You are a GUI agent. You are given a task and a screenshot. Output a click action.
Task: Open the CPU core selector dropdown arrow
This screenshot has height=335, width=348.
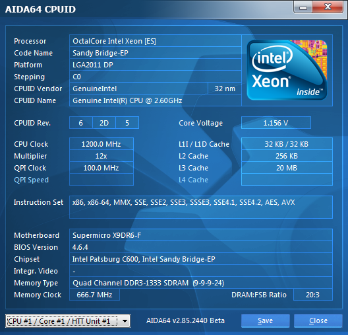tap(125, 321)
